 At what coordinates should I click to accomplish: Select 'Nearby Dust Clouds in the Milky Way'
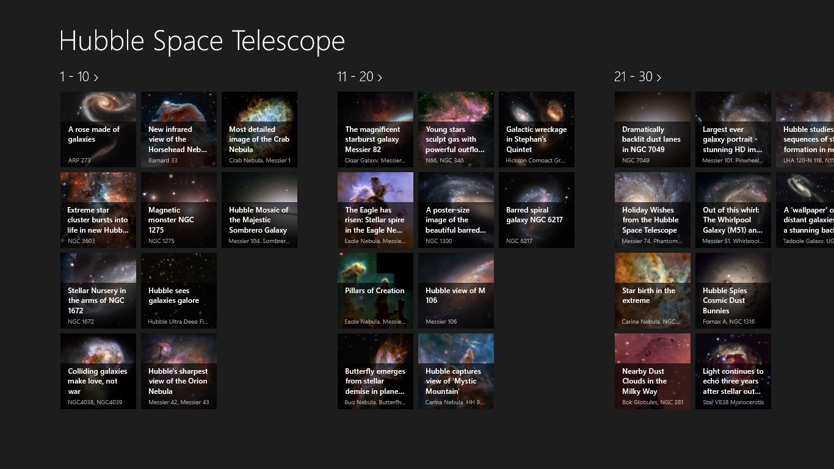coord(652,371)
